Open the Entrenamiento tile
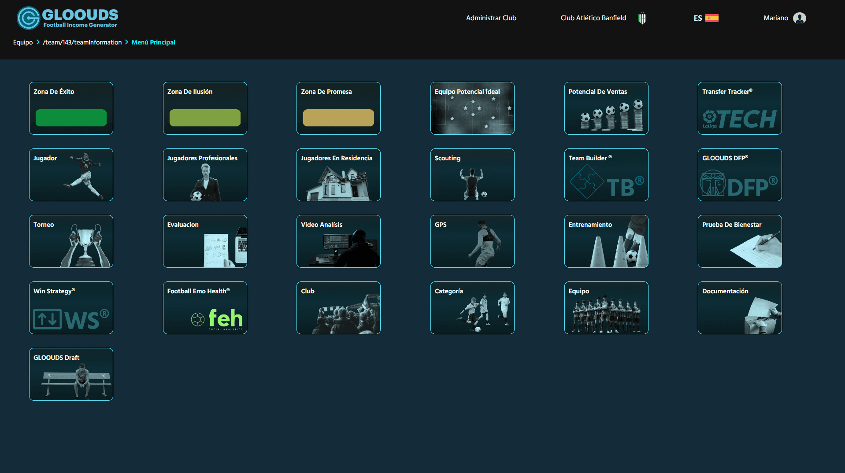Image resolution: width=845 pixels, height=473 pixels. [606, 241]
